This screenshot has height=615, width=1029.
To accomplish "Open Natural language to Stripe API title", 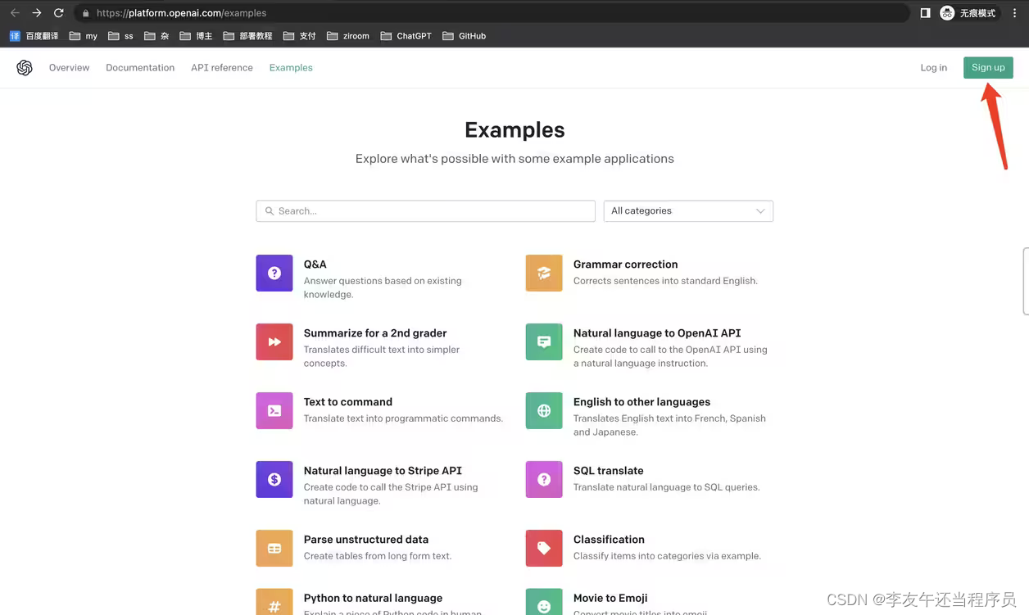I will 383,471.
